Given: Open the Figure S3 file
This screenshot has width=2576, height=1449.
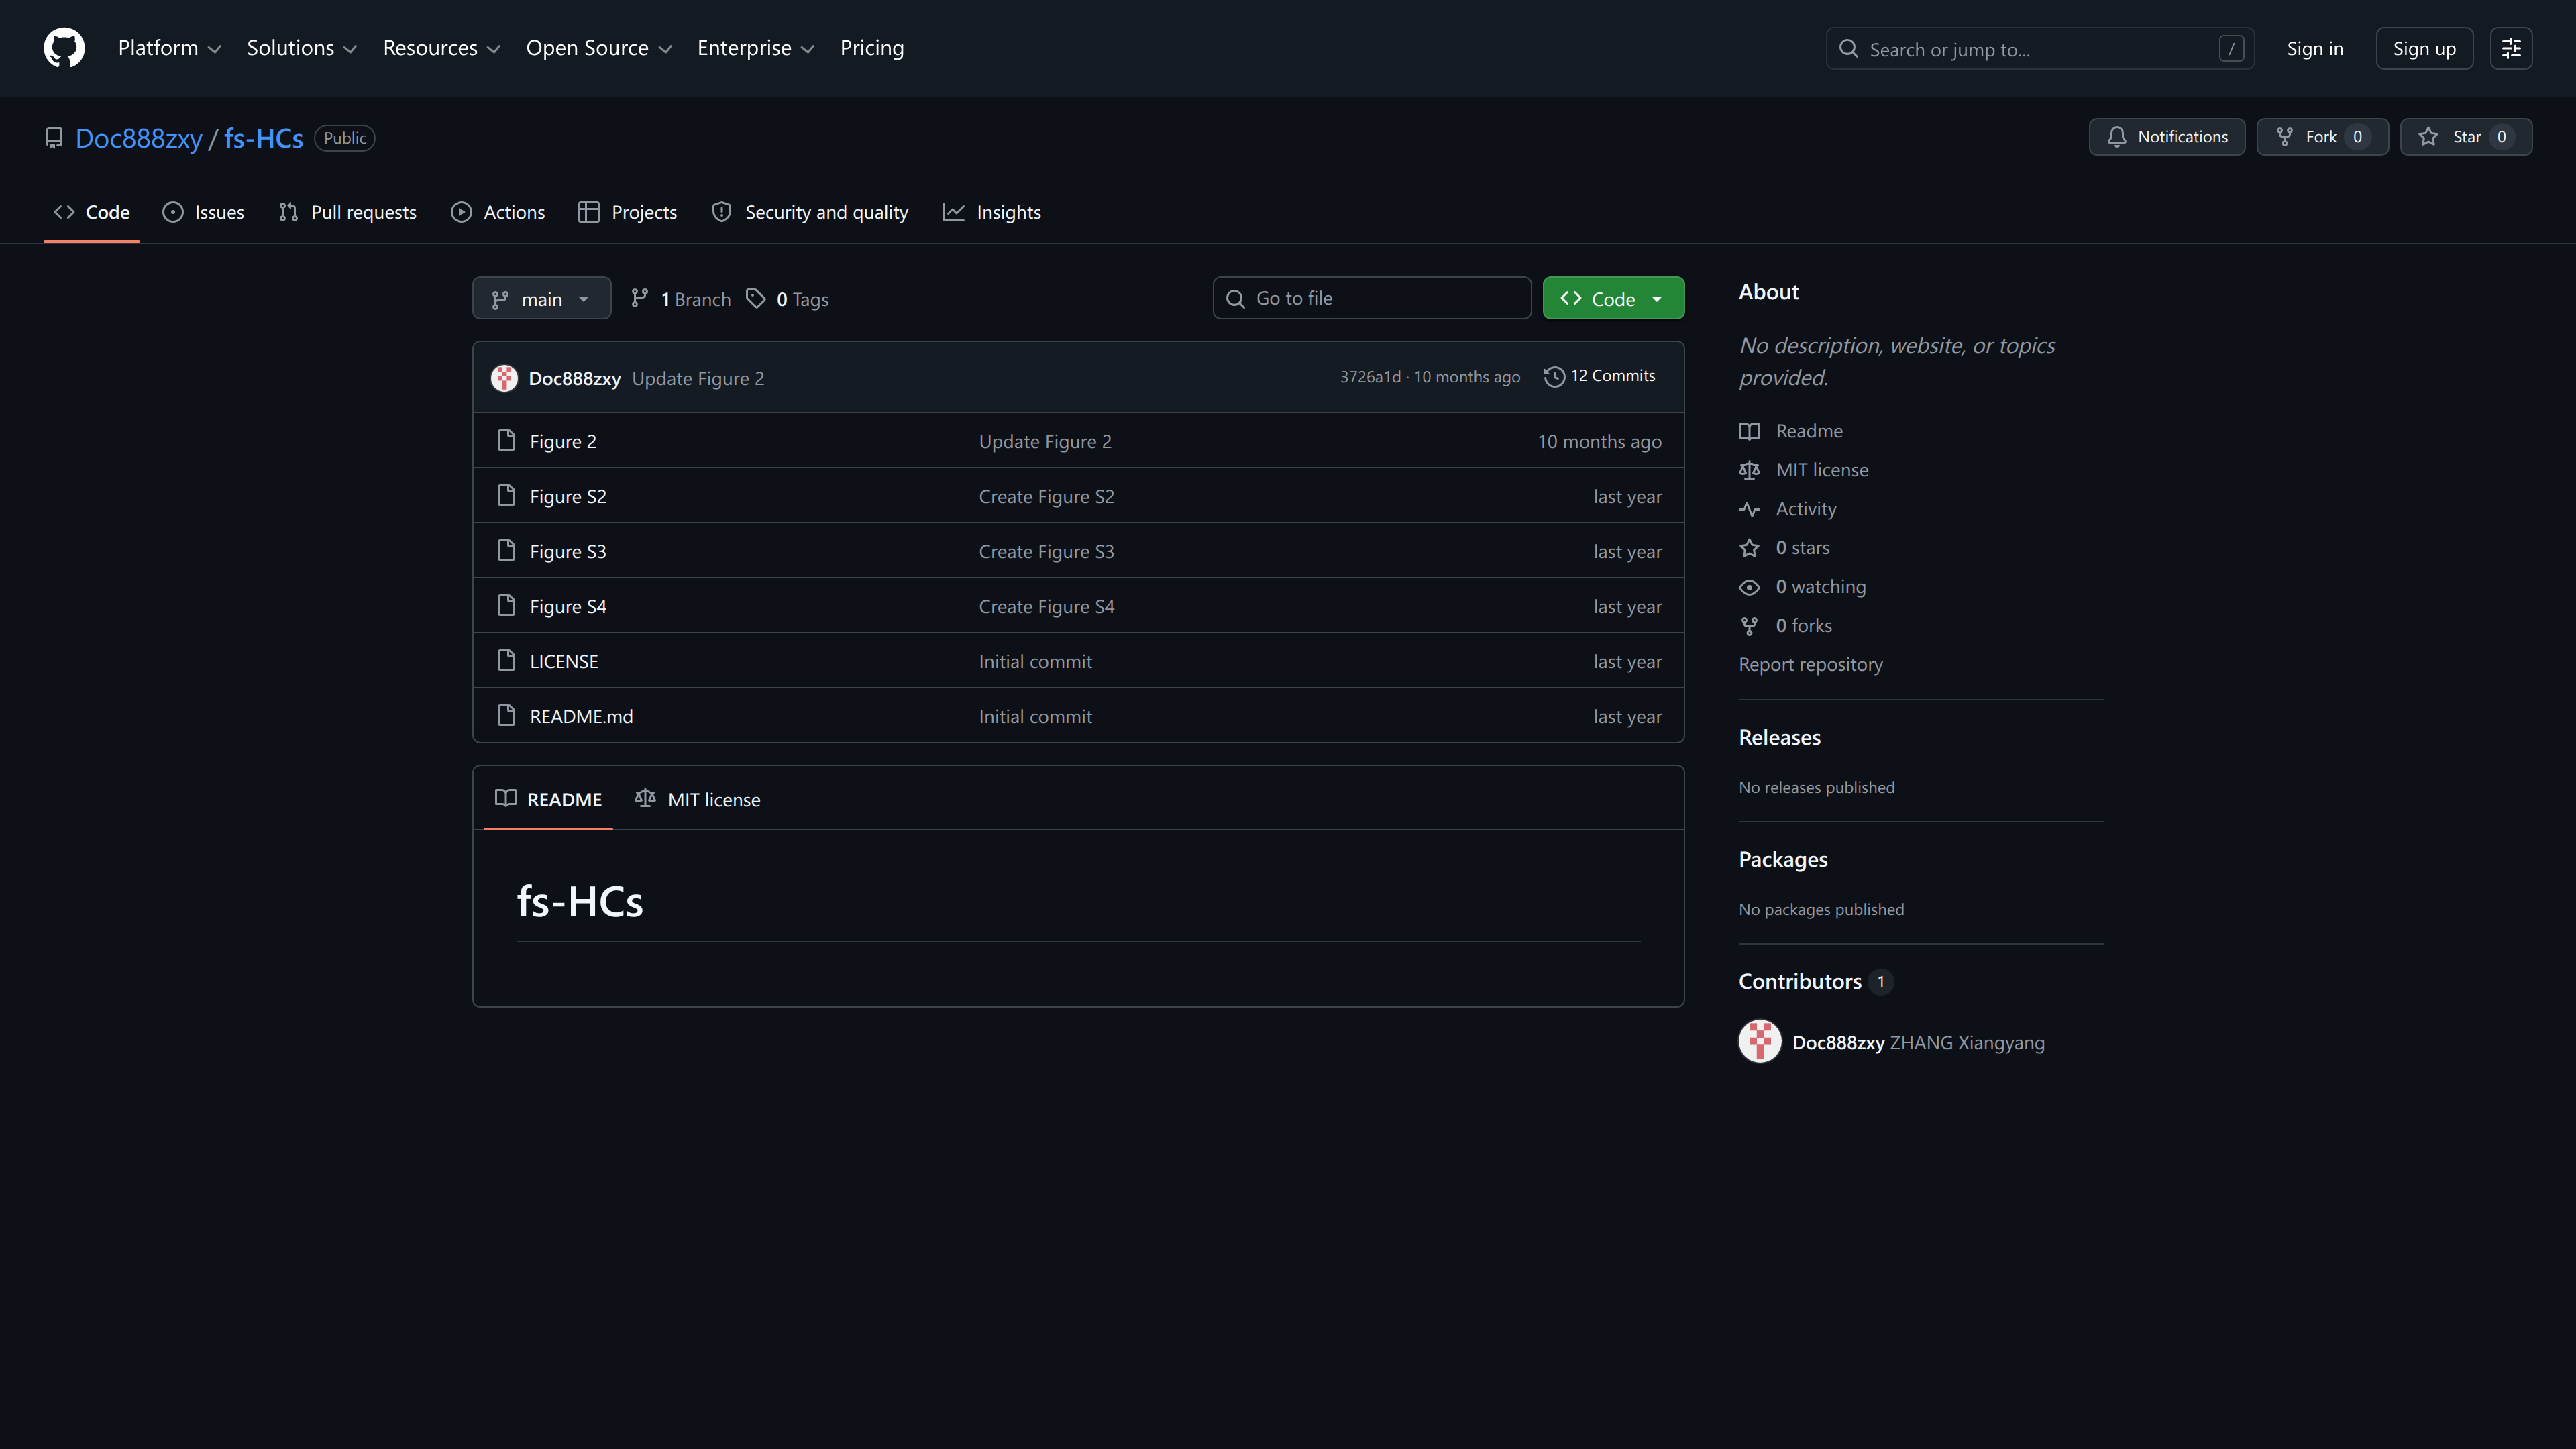Looking at the screenshot, I should (x=567, y=551).
